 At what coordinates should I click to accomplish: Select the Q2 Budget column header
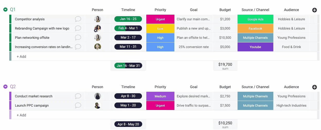coord(225,87)
